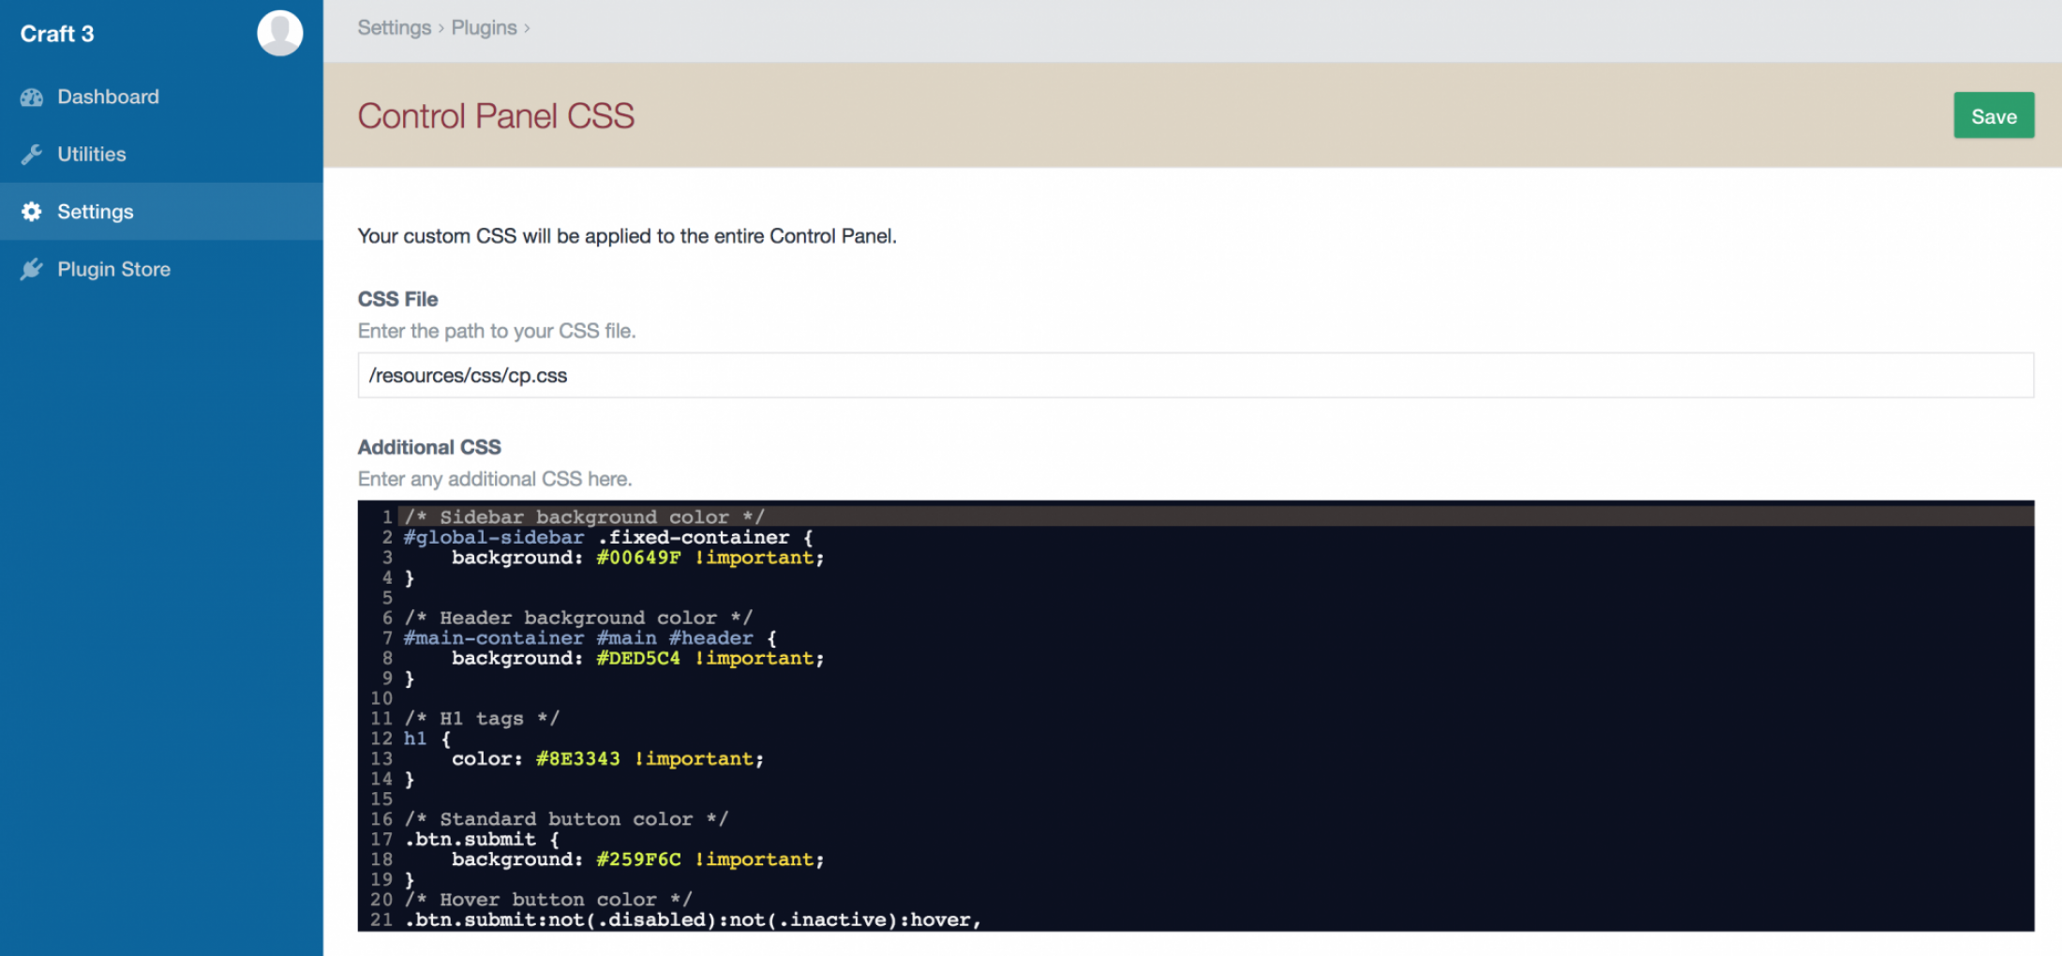
Task: Select the hex value #00649F
Action: tap(638, 557)
